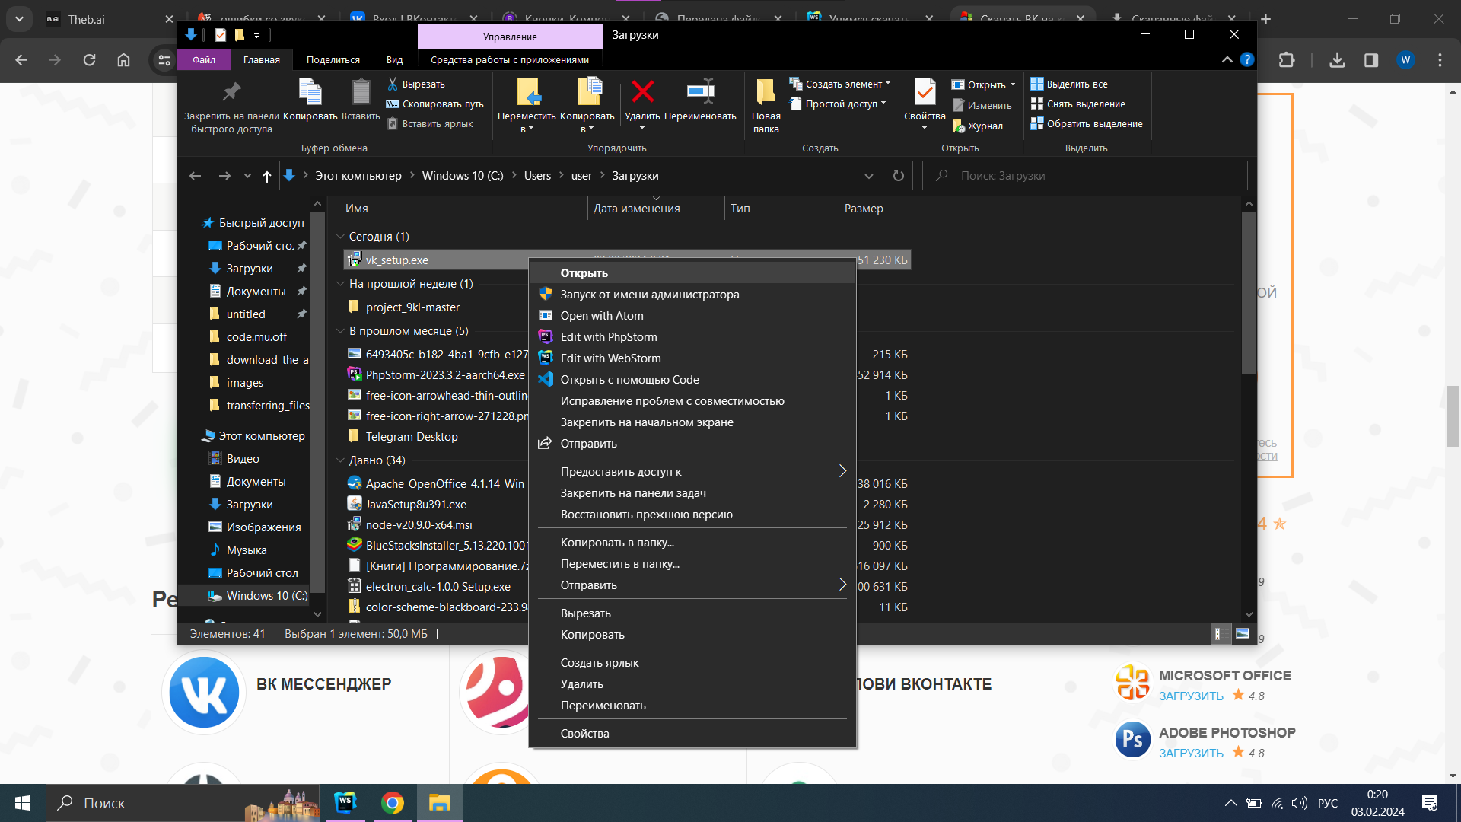This screenshot has width=1461, height=822.
Task: Open the Переместить в dropdown
Action: pos(527,129)
